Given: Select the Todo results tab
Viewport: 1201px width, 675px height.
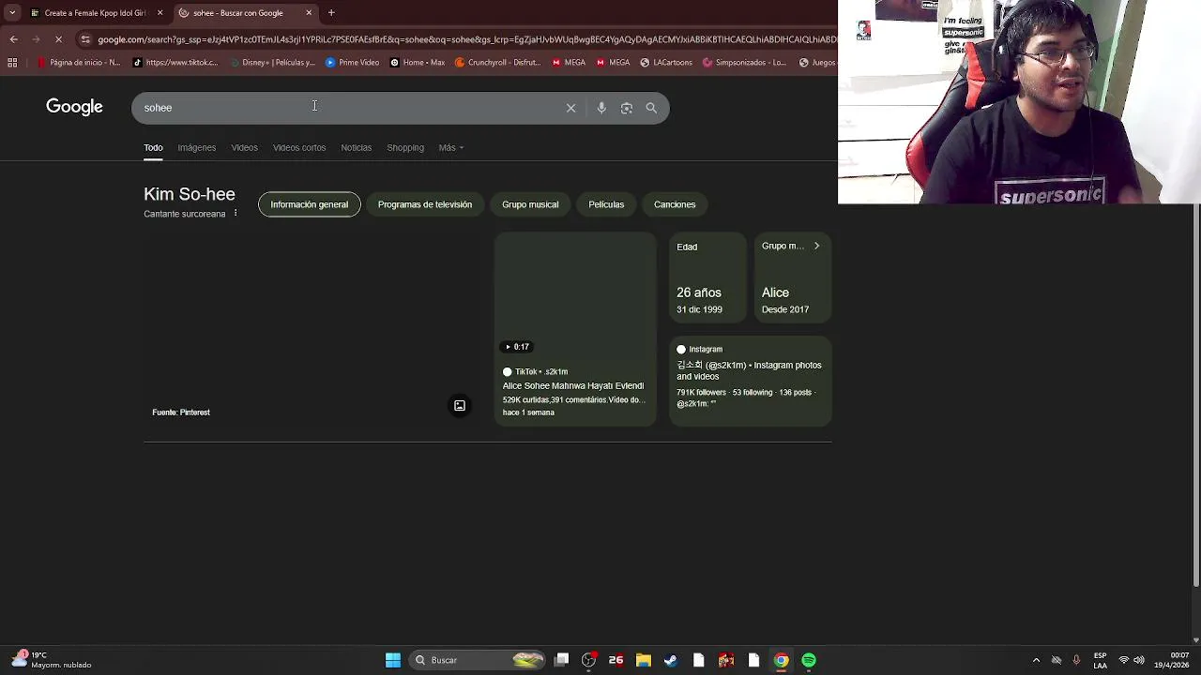Looking at the screenshot, I should pos(153,147).
